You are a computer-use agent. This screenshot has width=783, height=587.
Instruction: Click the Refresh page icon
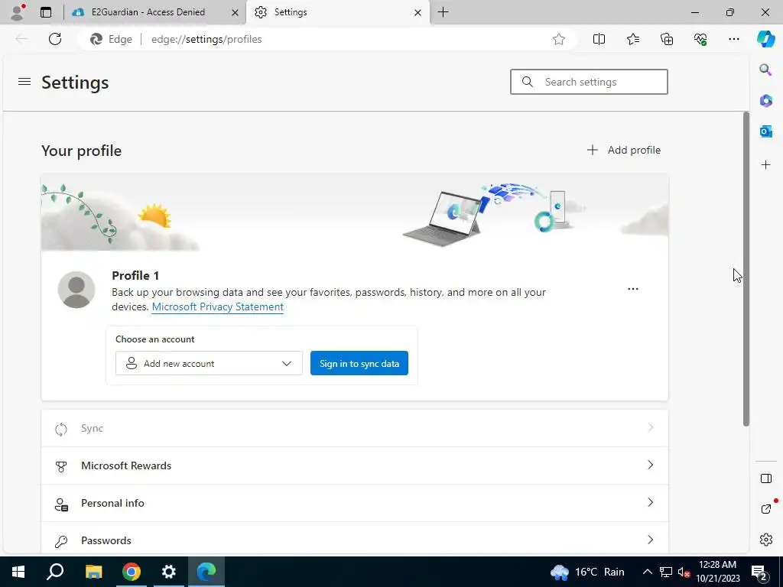point(55,39)
